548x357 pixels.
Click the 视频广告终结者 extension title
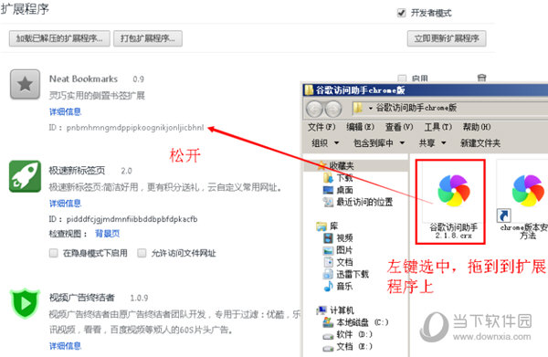coord(82,298)
